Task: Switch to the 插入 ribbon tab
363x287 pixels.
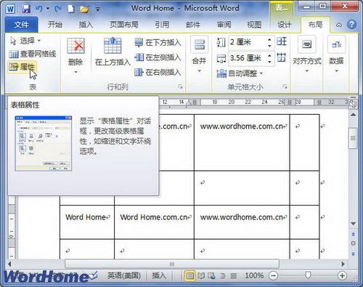Action: click(x=86, y=25)
